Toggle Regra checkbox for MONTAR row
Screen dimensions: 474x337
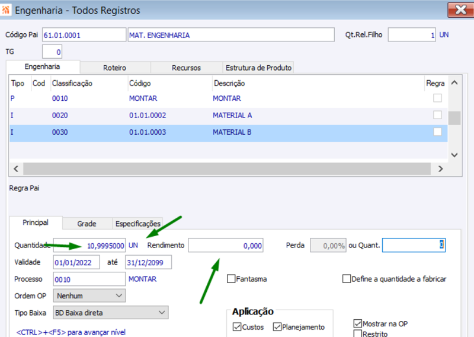pos(437,98)
